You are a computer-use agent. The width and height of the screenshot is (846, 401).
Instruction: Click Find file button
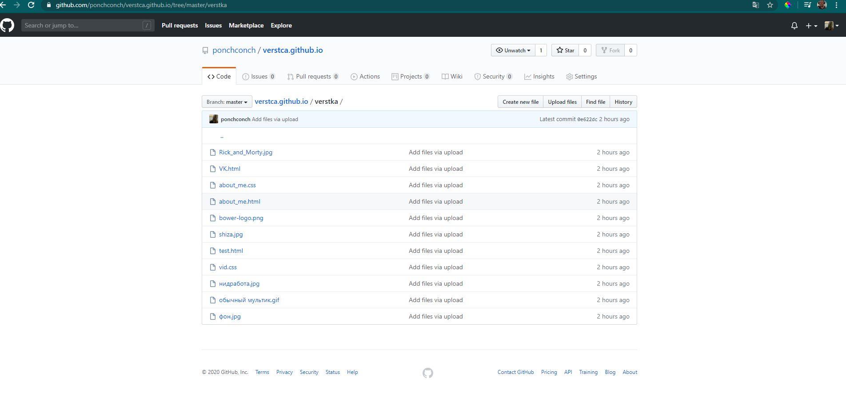pos(595,102)
